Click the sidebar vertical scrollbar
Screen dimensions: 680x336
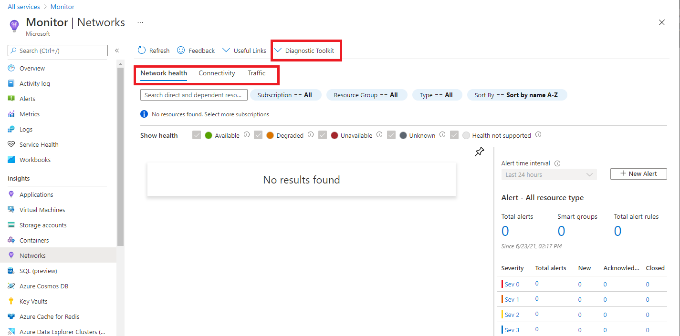click(x=120, y=157)
